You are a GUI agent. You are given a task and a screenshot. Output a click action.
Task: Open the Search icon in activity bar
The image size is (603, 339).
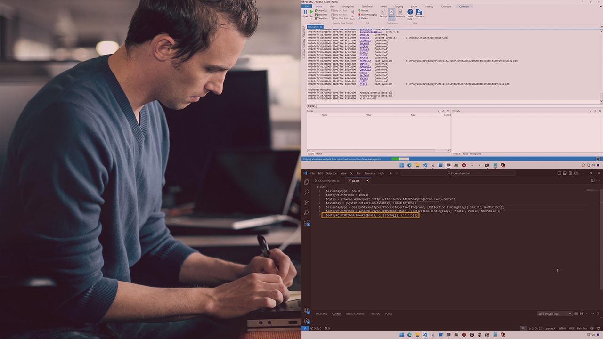click(x=307, y=192)
